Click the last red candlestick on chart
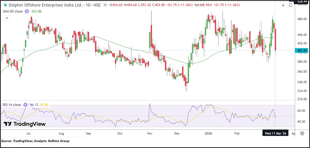310x148 pixels. pos(276,39)
